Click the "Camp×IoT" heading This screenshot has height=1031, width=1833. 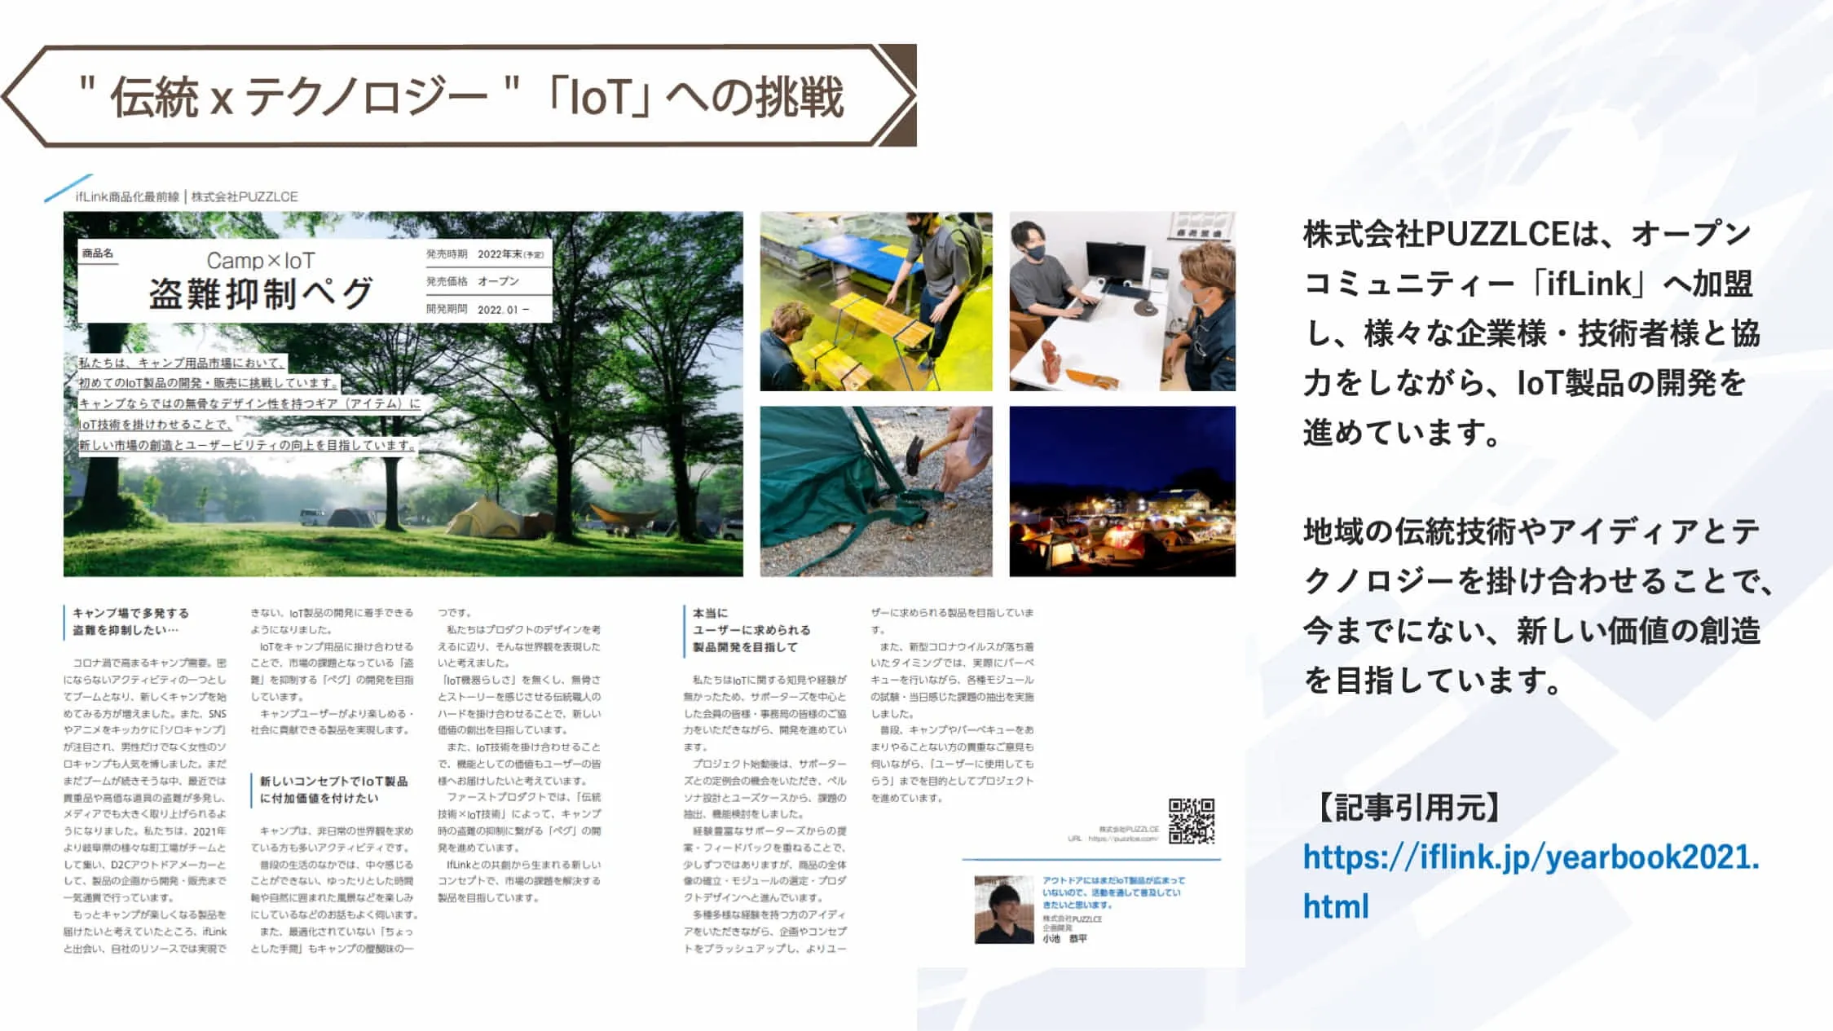(260, 260)
